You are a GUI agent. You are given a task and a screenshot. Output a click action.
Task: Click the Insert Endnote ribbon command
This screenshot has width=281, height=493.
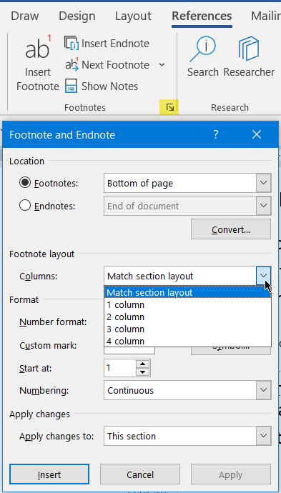point(107,44)
